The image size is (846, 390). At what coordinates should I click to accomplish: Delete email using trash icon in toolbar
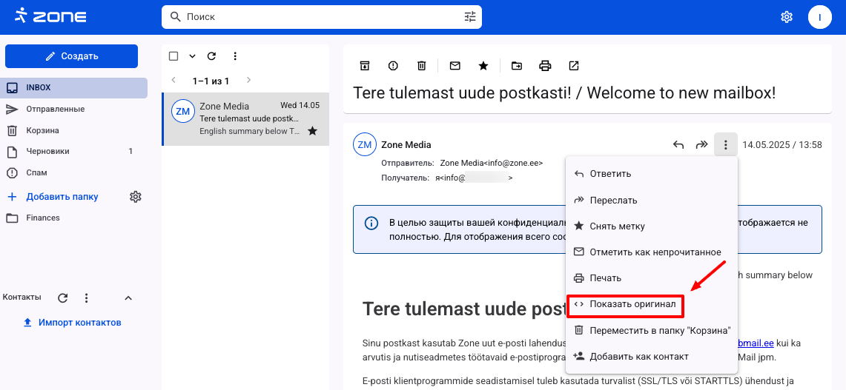(421, 66)
